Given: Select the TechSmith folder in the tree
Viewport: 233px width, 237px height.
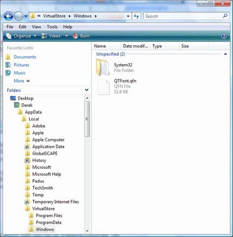Looking at the screenshot, I should 42,188.
